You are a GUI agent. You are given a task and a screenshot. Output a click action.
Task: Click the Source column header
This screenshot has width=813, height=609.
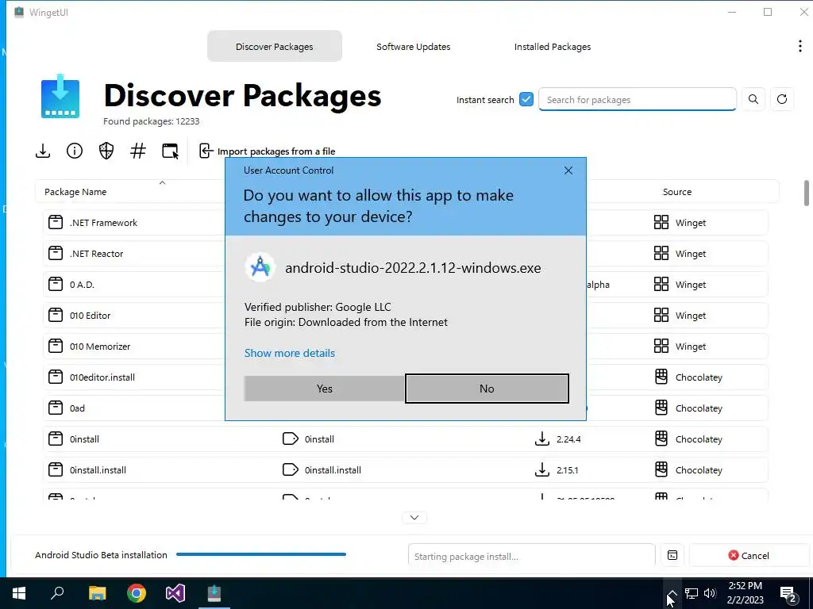pyautogui.click(x=677, y=192)
